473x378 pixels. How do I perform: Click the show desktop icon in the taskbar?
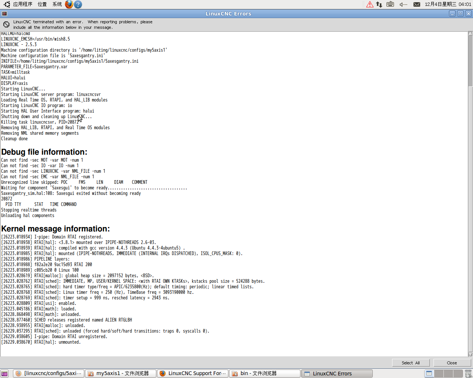point(4,374)
